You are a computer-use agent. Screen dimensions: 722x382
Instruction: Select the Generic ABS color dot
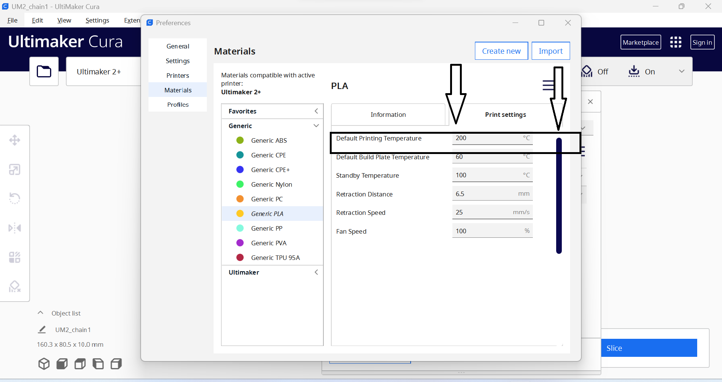(240, 140)
